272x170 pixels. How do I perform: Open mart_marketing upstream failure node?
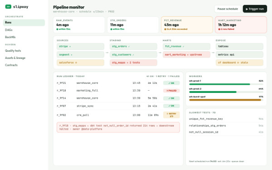186,55
